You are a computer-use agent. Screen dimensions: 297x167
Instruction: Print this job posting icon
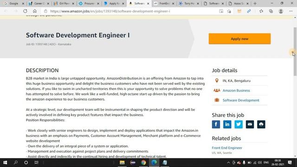tap(261, 124)
